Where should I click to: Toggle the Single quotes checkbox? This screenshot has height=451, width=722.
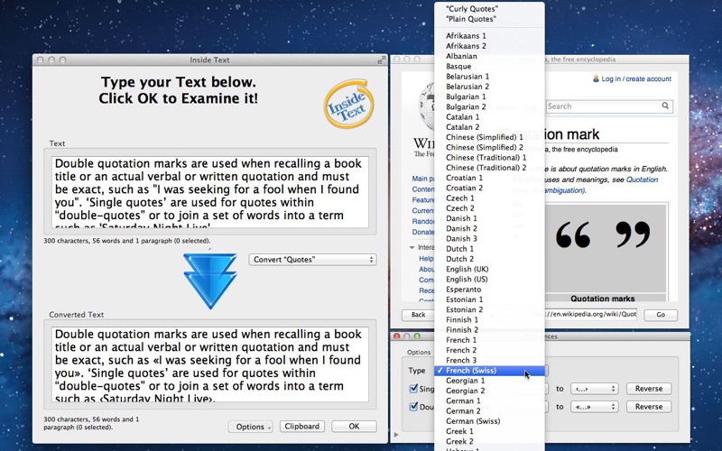[413, 389]
